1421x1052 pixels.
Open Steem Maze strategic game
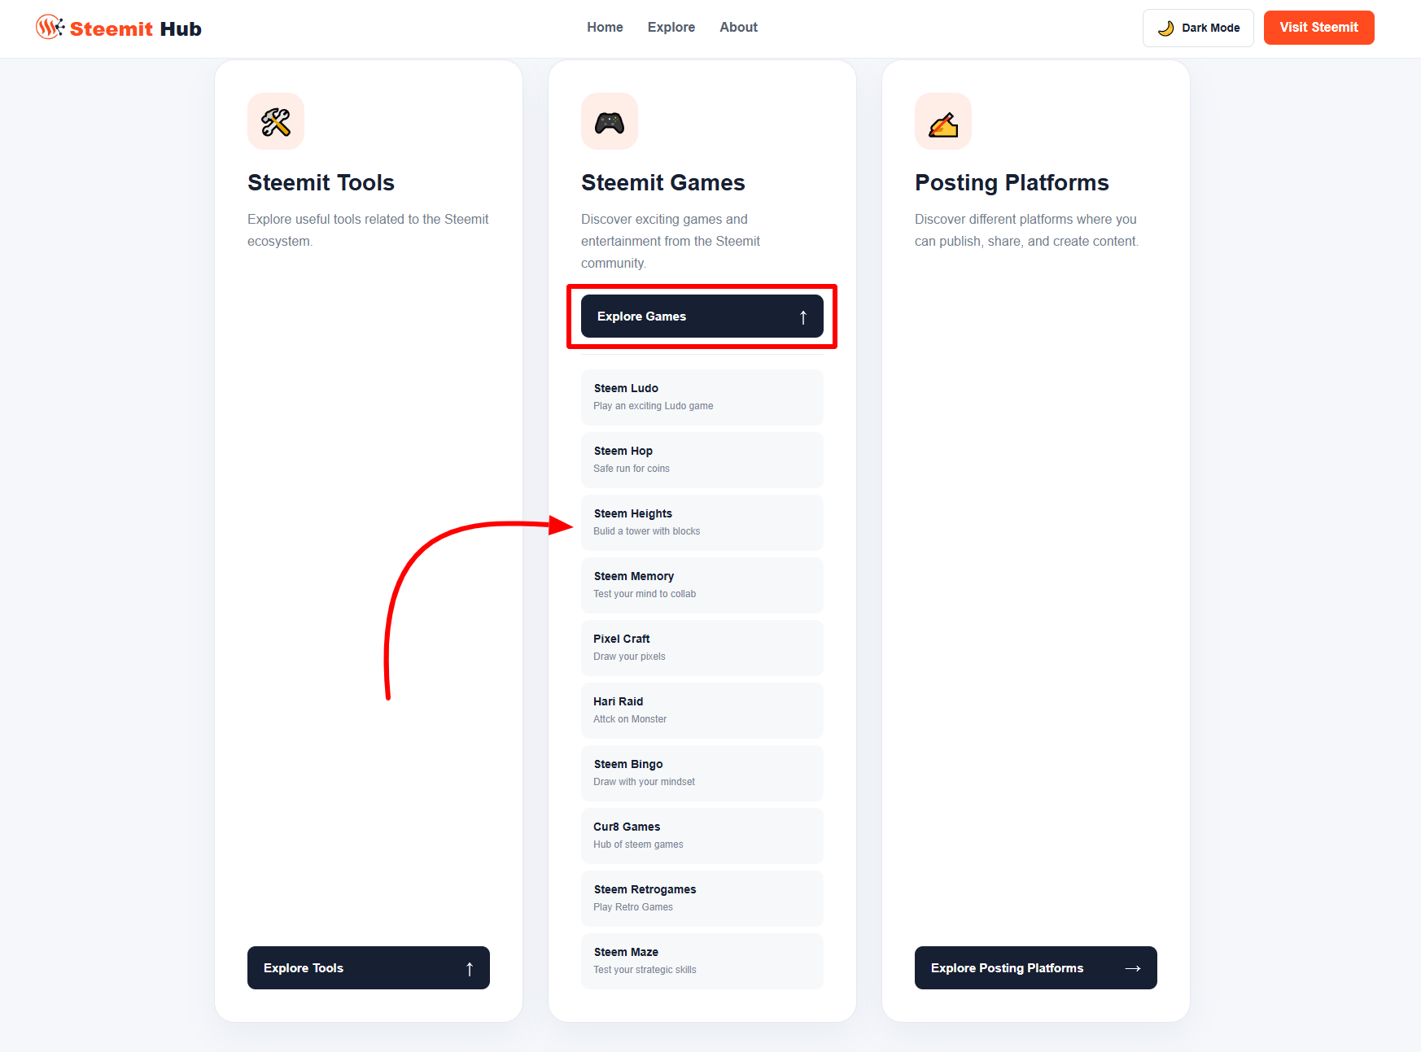tap(702, 961)
